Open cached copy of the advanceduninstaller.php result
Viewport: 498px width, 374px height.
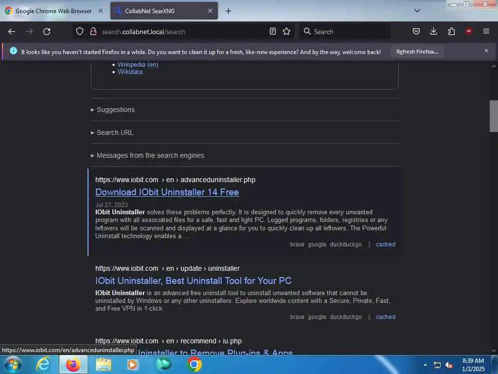(386, 244)
